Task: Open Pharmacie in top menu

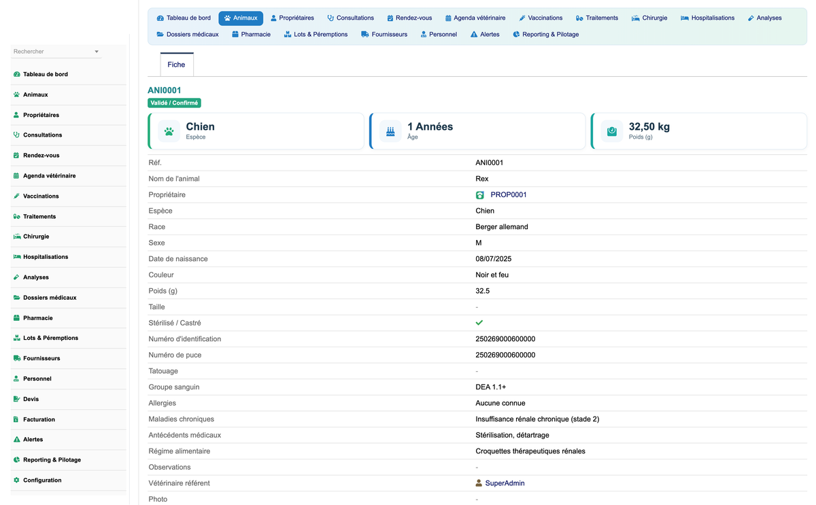Action: pyautogui.click(x=251, y=35)
